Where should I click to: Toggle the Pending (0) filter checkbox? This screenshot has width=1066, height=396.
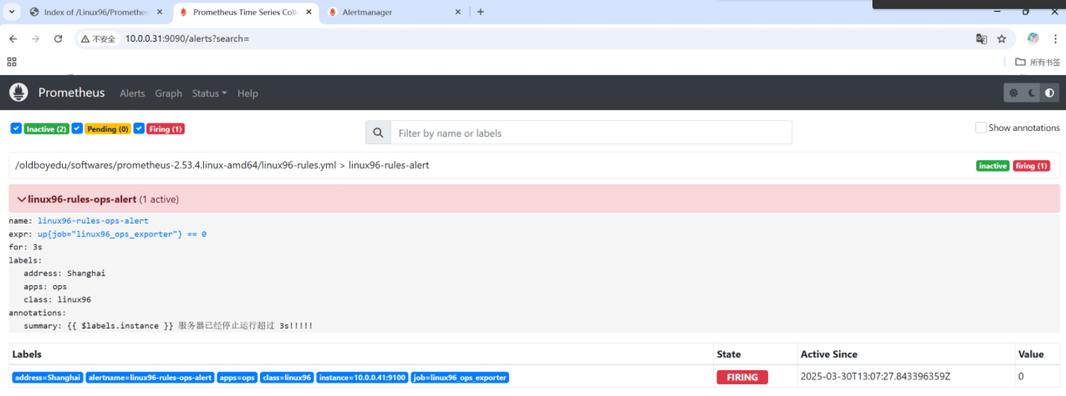point(77,129)
